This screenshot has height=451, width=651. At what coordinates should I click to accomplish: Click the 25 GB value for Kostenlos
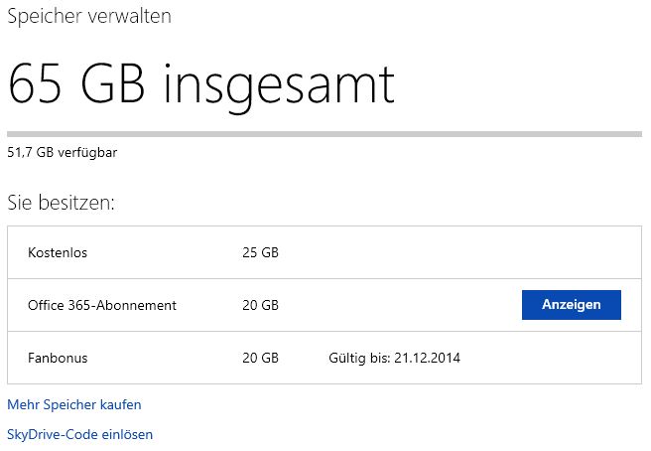(260, 252)
